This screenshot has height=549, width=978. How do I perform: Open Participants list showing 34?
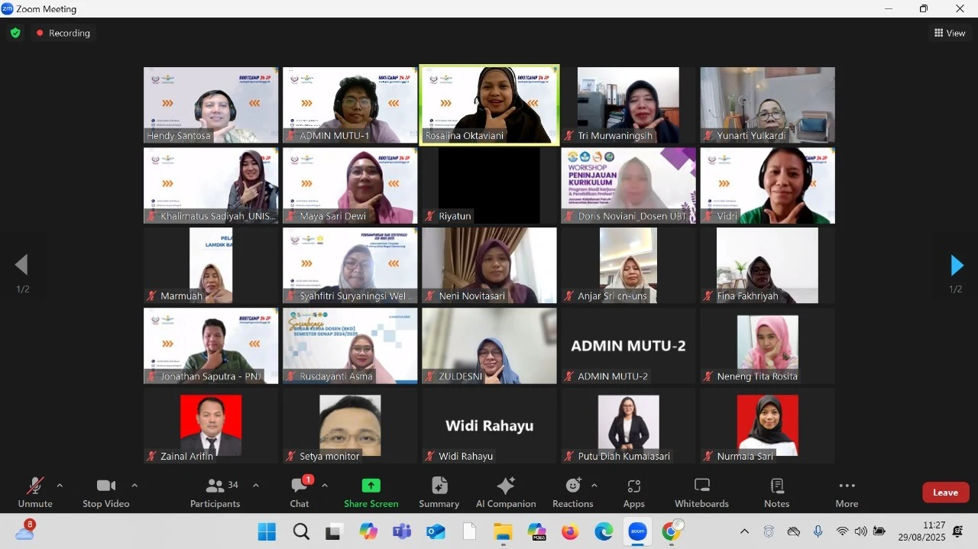tap(215, 492)
